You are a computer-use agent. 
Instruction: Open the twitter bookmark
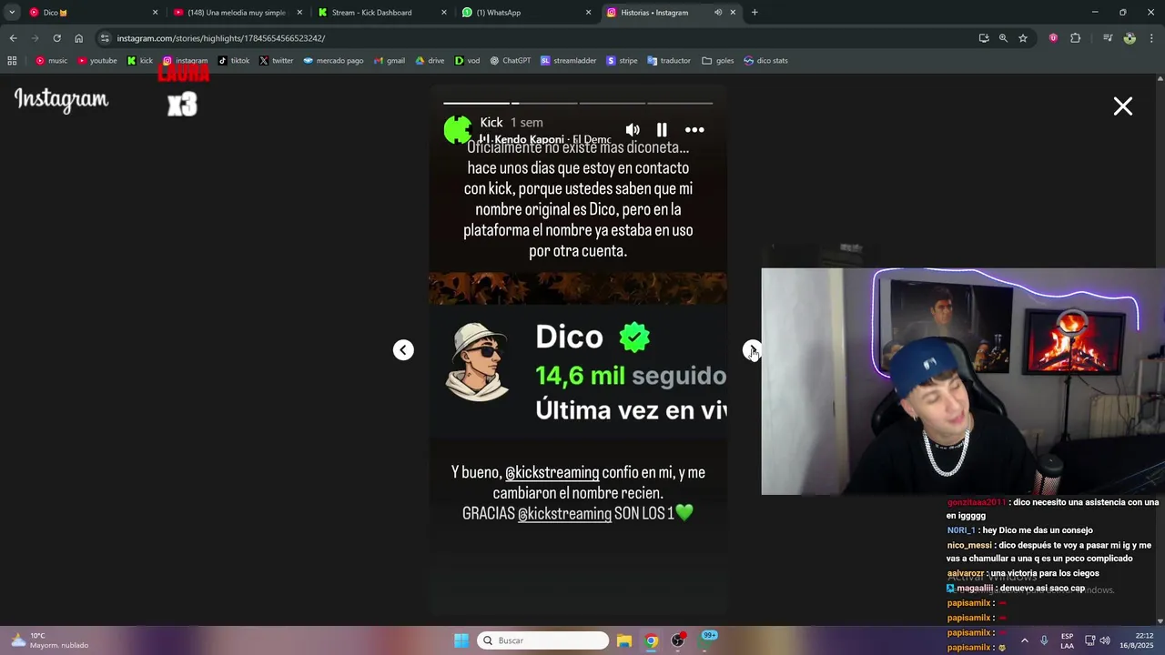coord(277,61)
